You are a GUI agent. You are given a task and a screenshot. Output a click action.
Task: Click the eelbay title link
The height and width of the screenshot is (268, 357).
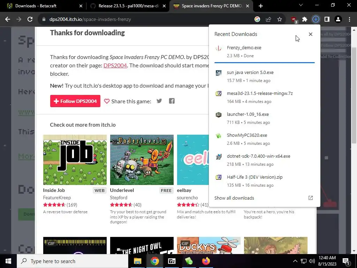coord(184,190)
